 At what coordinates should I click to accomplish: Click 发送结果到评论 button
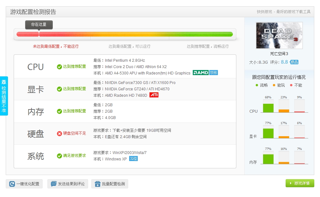[68, 184]
